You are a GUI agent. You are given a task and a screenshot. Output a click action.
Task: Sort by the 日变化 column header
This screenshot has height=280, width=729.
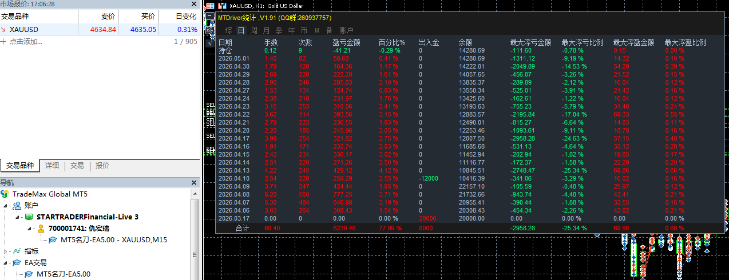click(x=186, y=17)
